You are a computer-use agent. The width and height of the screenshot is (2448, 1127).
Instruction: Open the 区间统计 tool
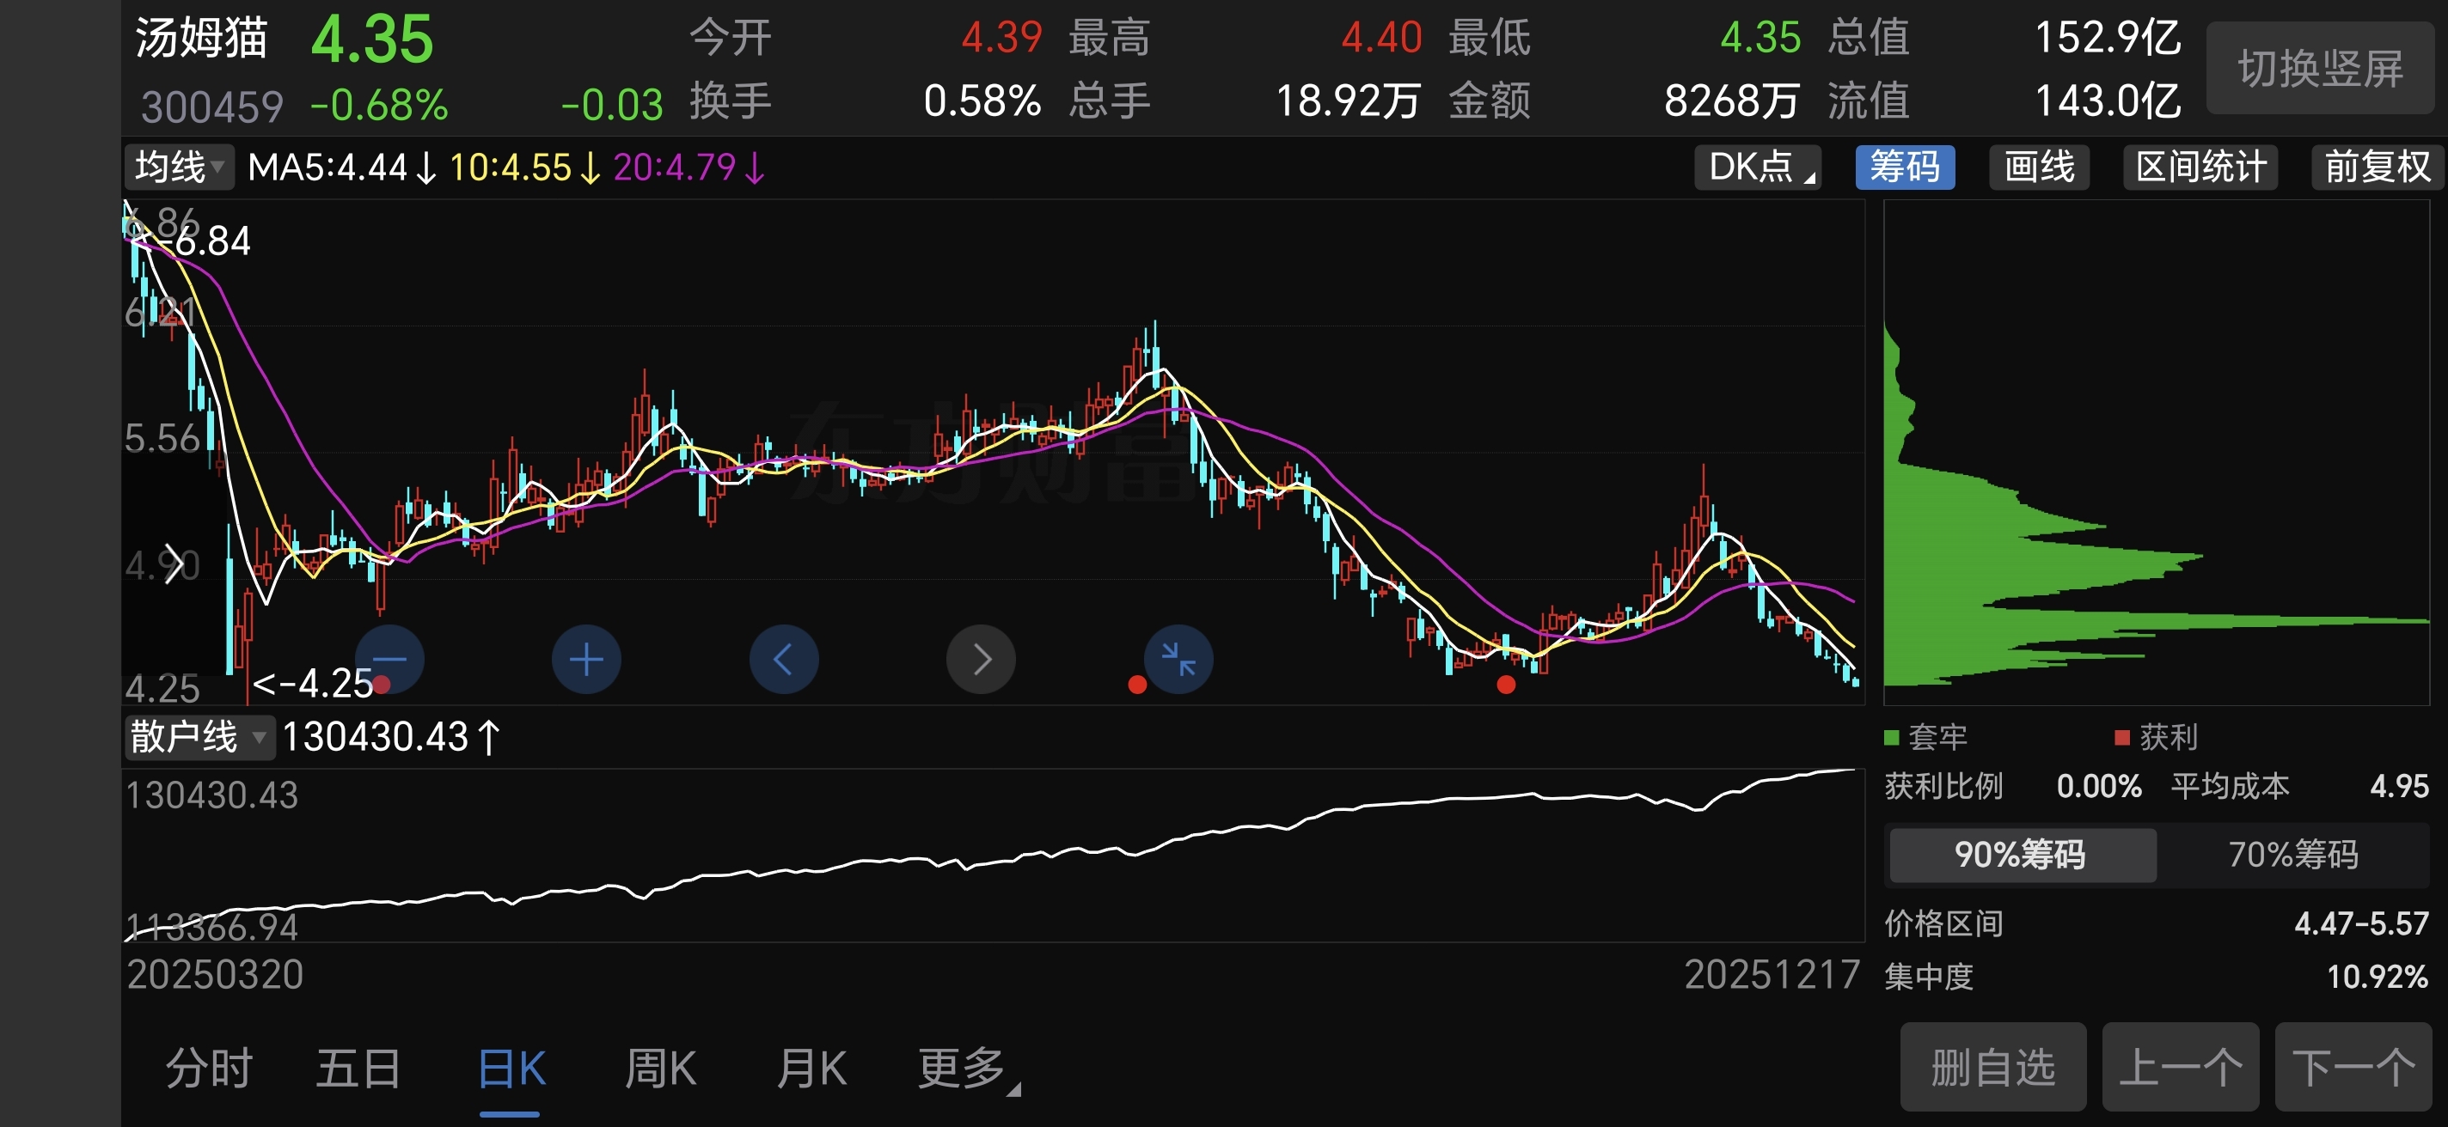click(2200, 168)
